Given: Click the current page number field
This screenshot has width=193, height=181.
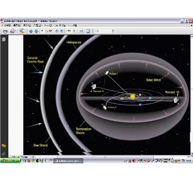Looking at the screenshot, I should [43, 31].
